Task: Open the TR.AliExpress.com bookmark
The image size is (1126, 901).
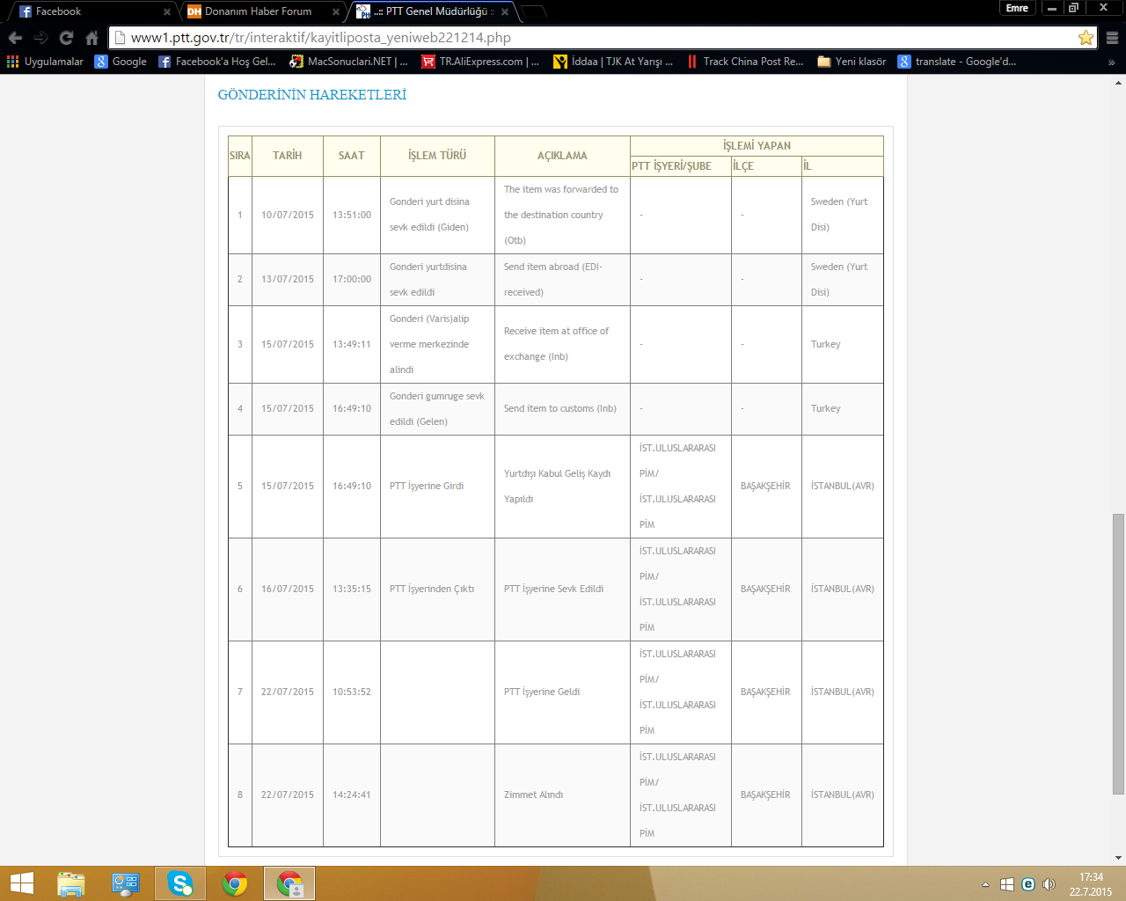Action: [x=480, y=62]
